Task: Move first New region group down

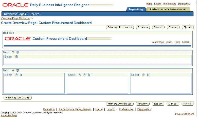Action: click(x=13, y=52)
